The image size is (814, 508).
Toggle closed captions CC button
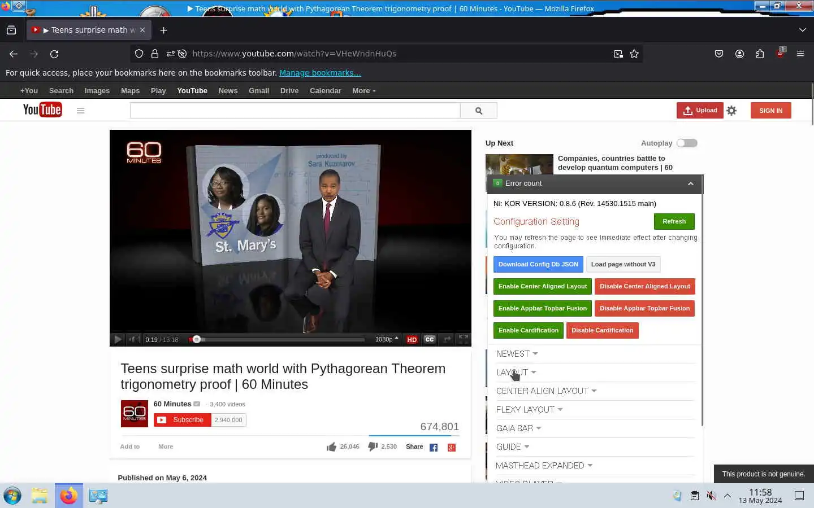(x=430, y=339)
